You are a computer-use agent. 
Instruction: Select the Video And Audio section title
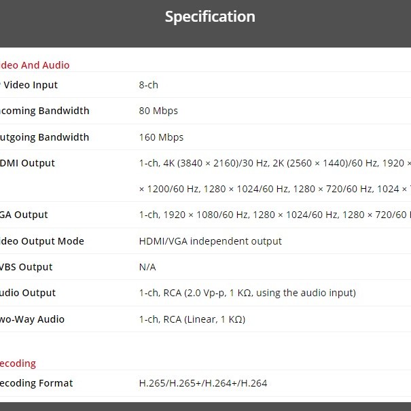click(x=35, y=65)
